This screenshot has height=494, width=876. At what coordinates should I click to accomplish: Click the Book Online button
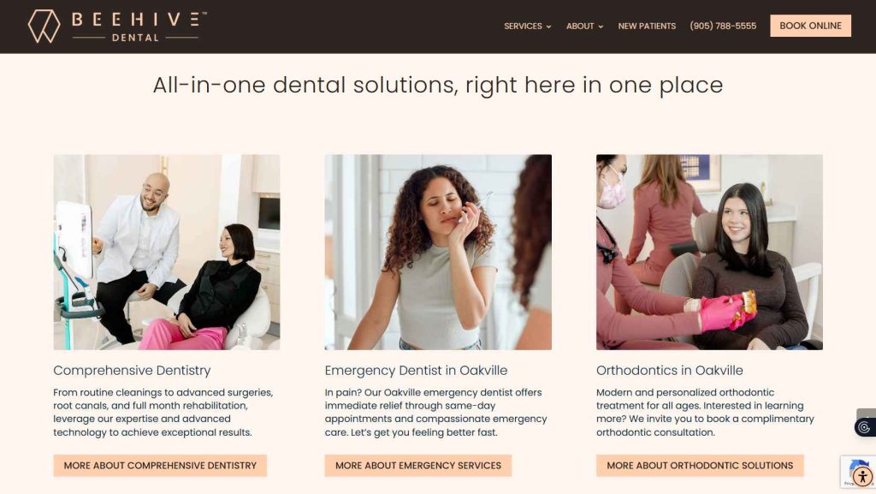click(x=811, y=26)
